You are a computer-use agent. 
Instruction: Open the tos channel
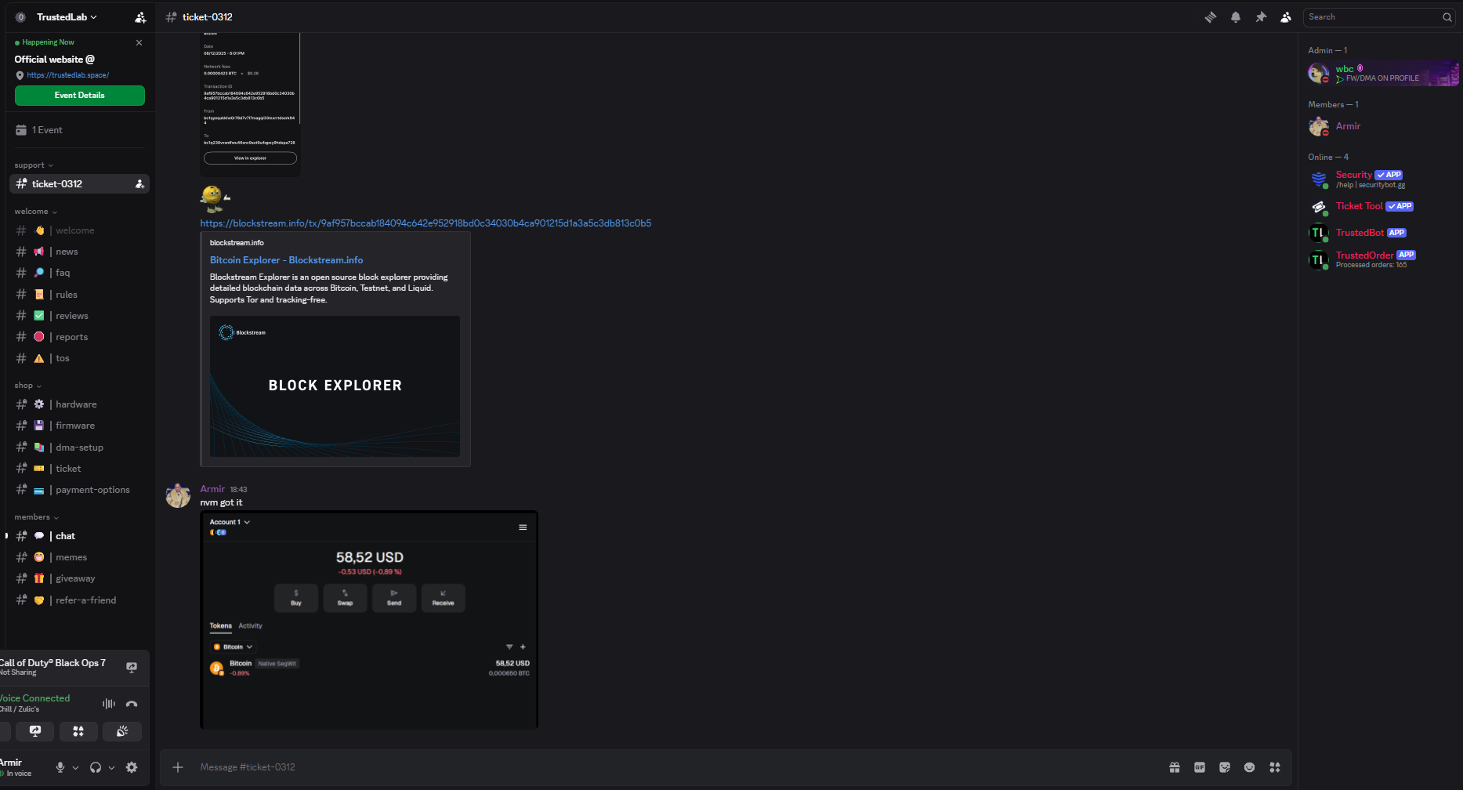(x=80, y=358)
